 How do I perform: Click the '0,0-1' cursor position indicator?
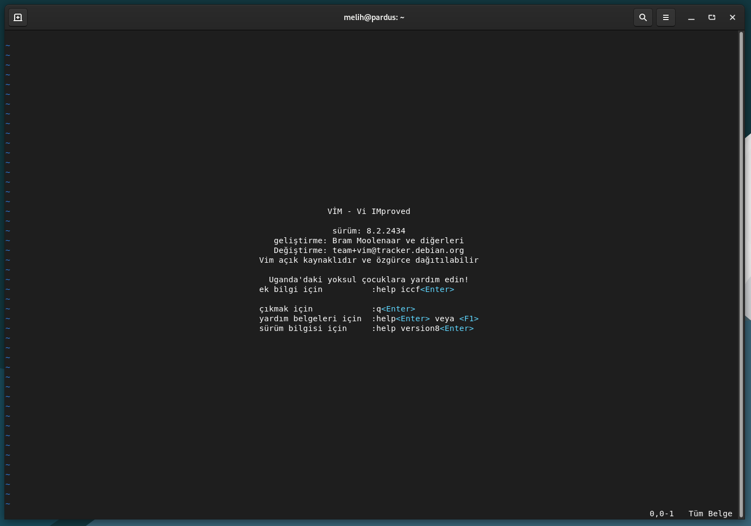tap(662, 514)
